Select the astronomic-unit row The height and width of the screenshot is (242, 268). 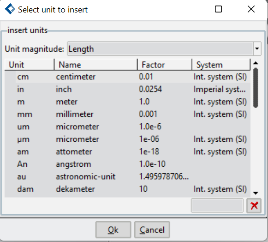127,177
